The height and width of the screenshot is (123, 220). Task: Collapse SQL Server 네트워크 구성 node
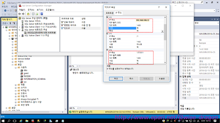point(19,30)
